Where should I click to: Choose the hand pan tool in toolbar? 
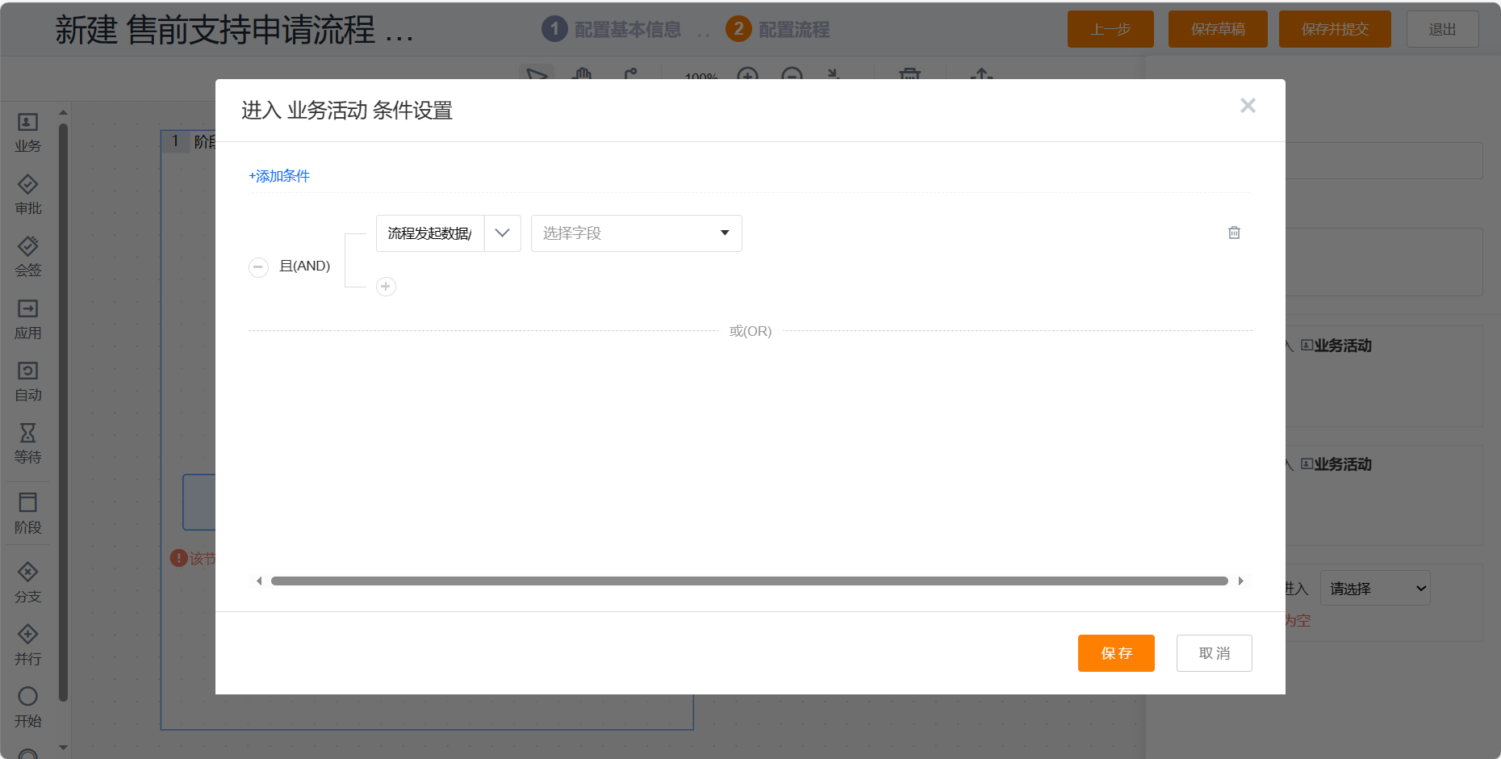[x=582, y=74]
